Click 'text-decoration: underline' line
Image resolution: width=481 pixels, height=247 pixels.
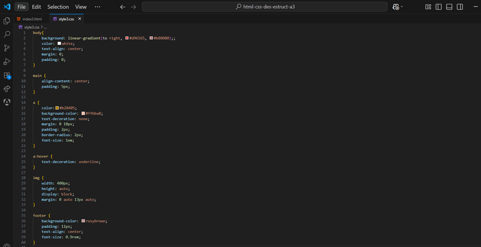[x=71, y=161]
